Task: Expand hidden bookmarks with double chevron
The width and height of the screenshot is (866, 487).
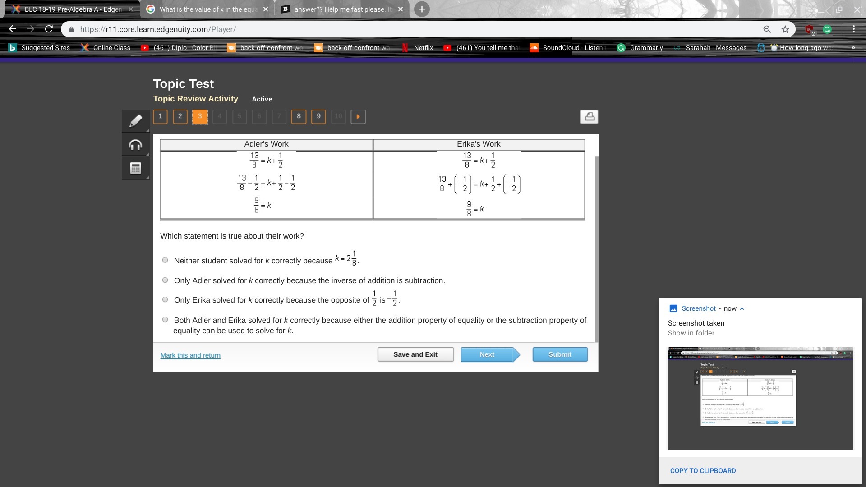Action: pyautogui.click(x=853, y=48)
